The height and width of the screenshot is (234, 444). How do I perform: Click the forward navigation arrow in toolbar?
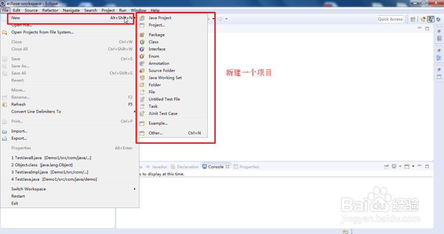click(220, 19)
